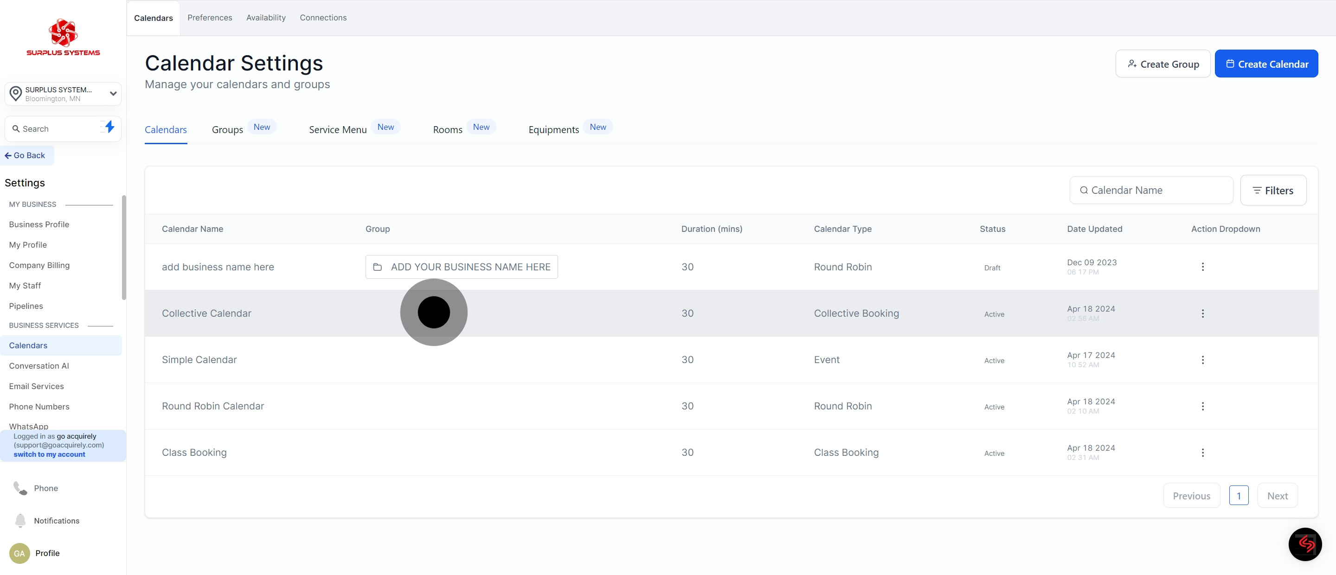Click the lightning bolt quick actions icon
The height and width of the screenshot is (575, 1336).
pos(109,128)
